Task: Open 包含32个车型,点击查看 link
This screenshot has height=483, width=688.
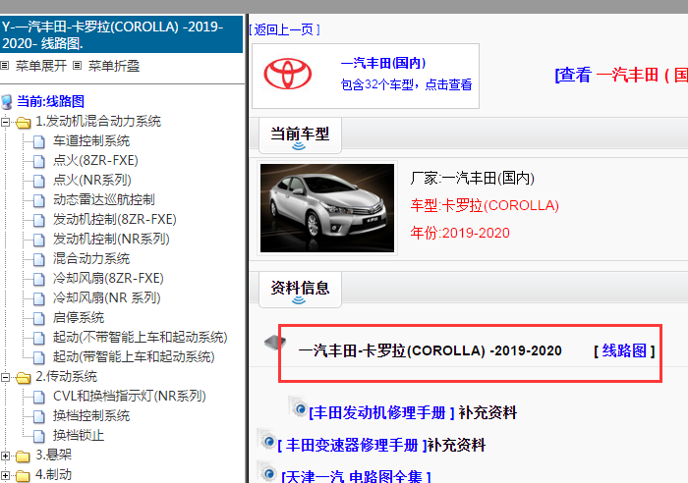Action: 406,84
